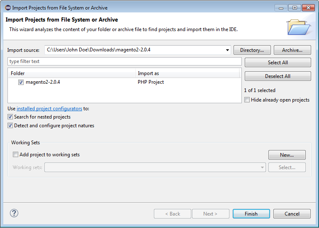Click the Archive... button

pos(292,50)
